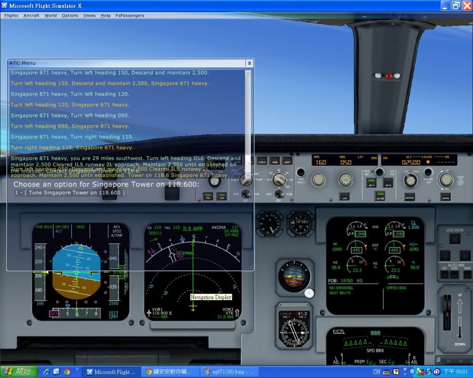
Task: Open the World menu
Action: [51, 15]
